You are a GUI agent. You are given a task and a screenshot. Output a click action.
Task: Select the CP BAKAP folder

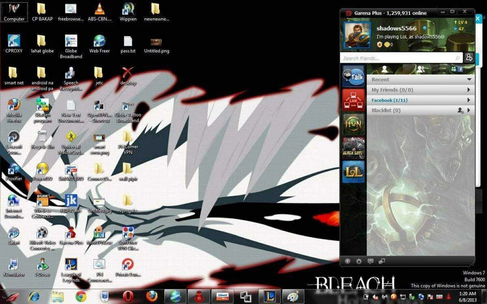tap(43, 12)
